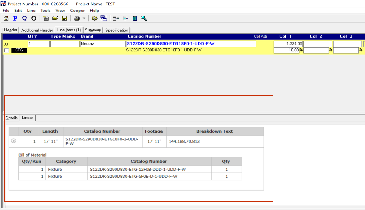Image resolution: width=365 pixels, height=210 pixels.
Task: Click the Footage column header
Action: pyautogui.click(x=154, y=131)
